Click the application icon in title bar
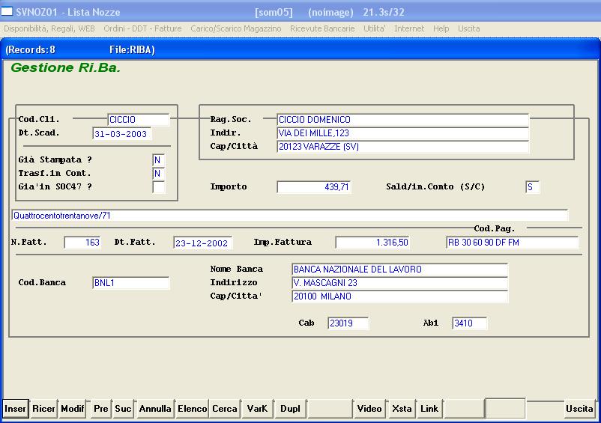This screenshot has width=601, height=423. 7,12
